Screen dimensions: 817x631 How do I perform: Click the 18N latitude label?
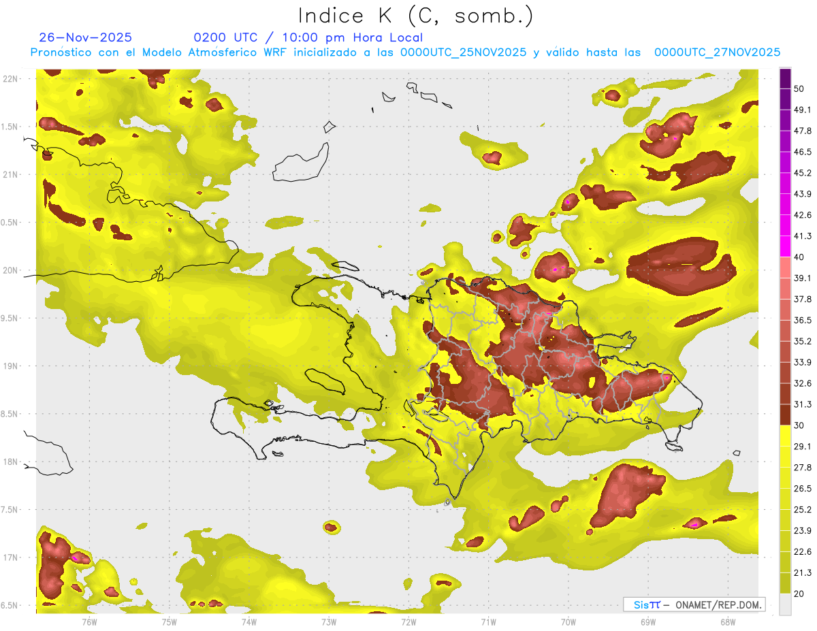[10, 462]
